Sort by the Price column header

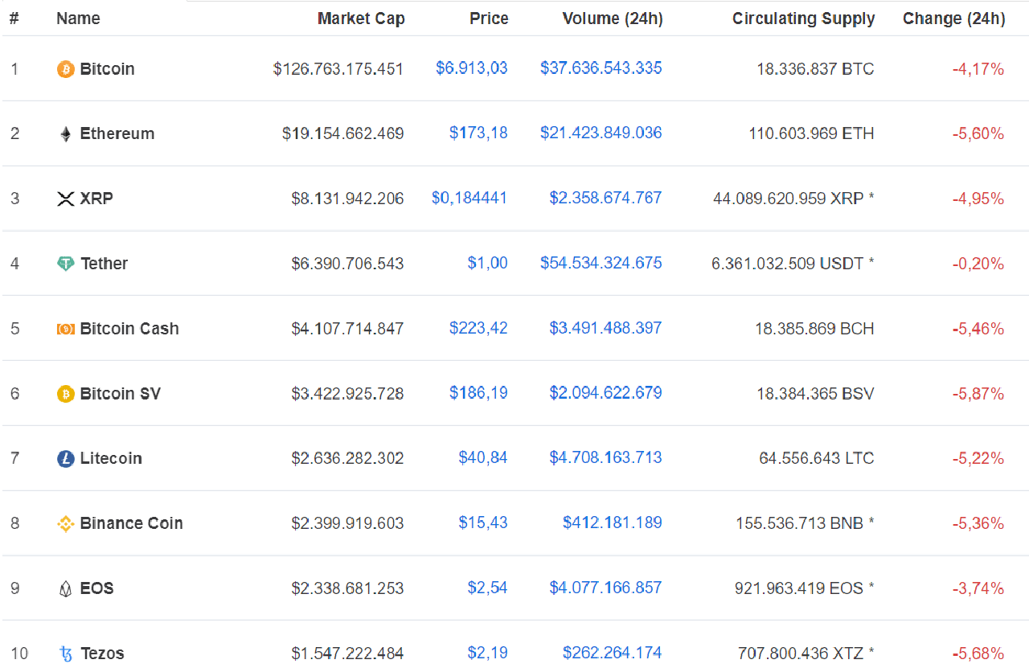point(489,18)
